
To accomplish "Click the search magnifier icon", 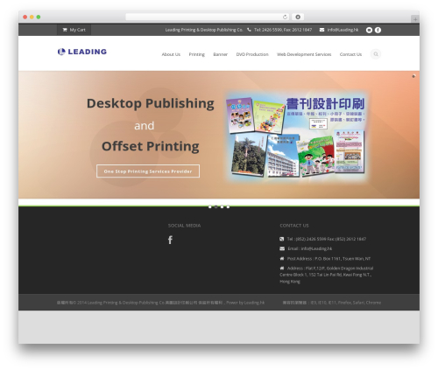I will 376,54.
